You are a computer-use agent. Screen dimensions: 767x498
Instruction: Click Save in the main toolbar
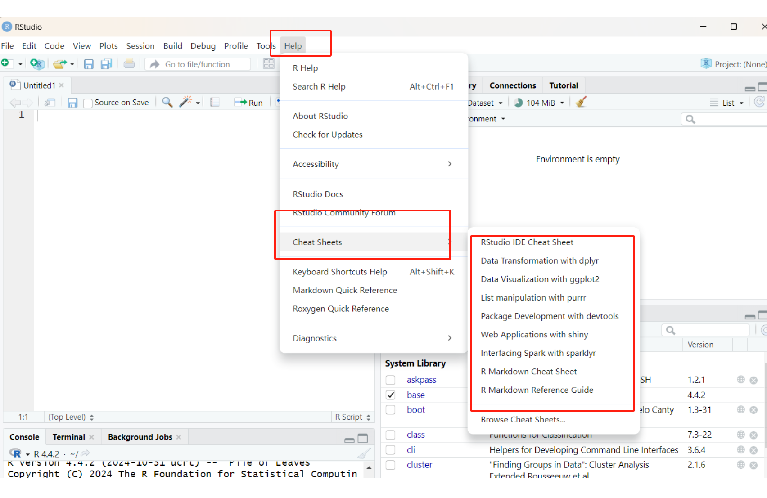(89, 64)
